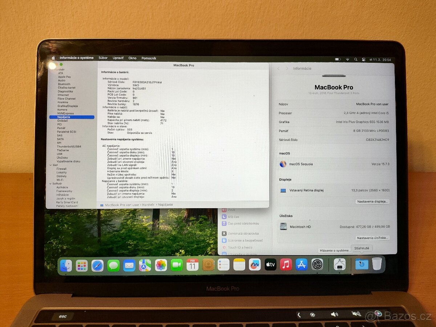Screen dimensions: 436x327
Task: Select Napájanie in the hardware list
Action: [72, 117]
